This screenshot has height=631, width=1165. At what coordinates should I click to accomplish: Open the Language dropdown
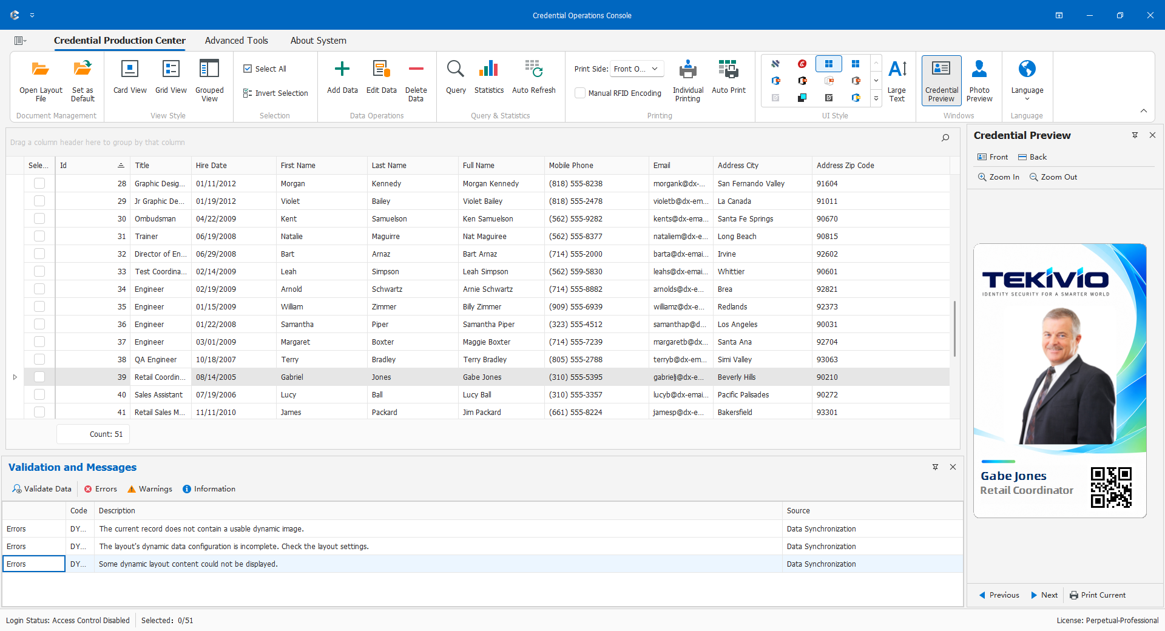pos(1027,81)
